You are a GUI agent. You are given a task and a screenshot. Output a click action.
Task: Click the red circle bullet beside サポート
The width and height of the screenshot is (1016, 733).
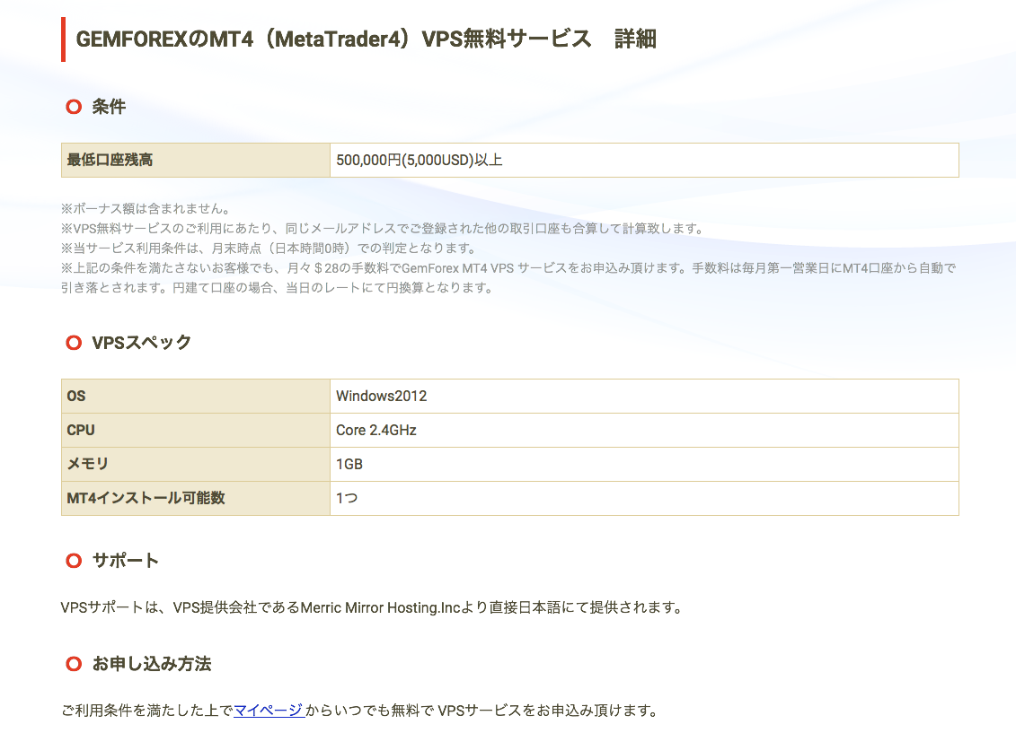point(74,560)
